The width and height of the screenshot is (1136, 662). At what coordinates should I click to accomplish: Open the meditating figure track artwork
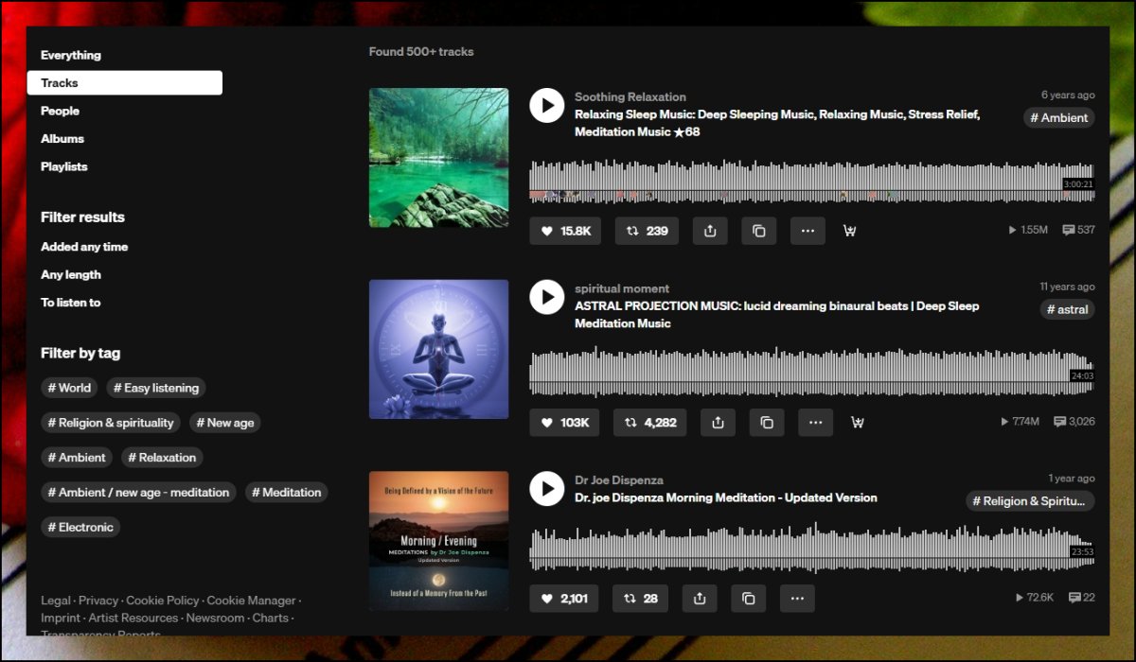[x=438, y=349]
